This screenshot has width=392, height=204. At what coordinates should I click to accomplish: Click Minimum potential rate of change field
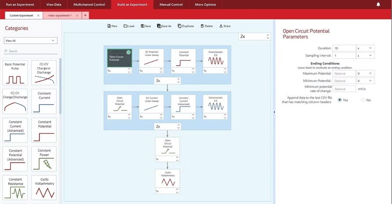click(344, 89)
